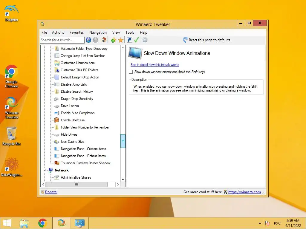Screen dimensions: 306x229
Task: Click the Drive Letters drive icon
Action: pyautogui.click(x=56, y=106)
